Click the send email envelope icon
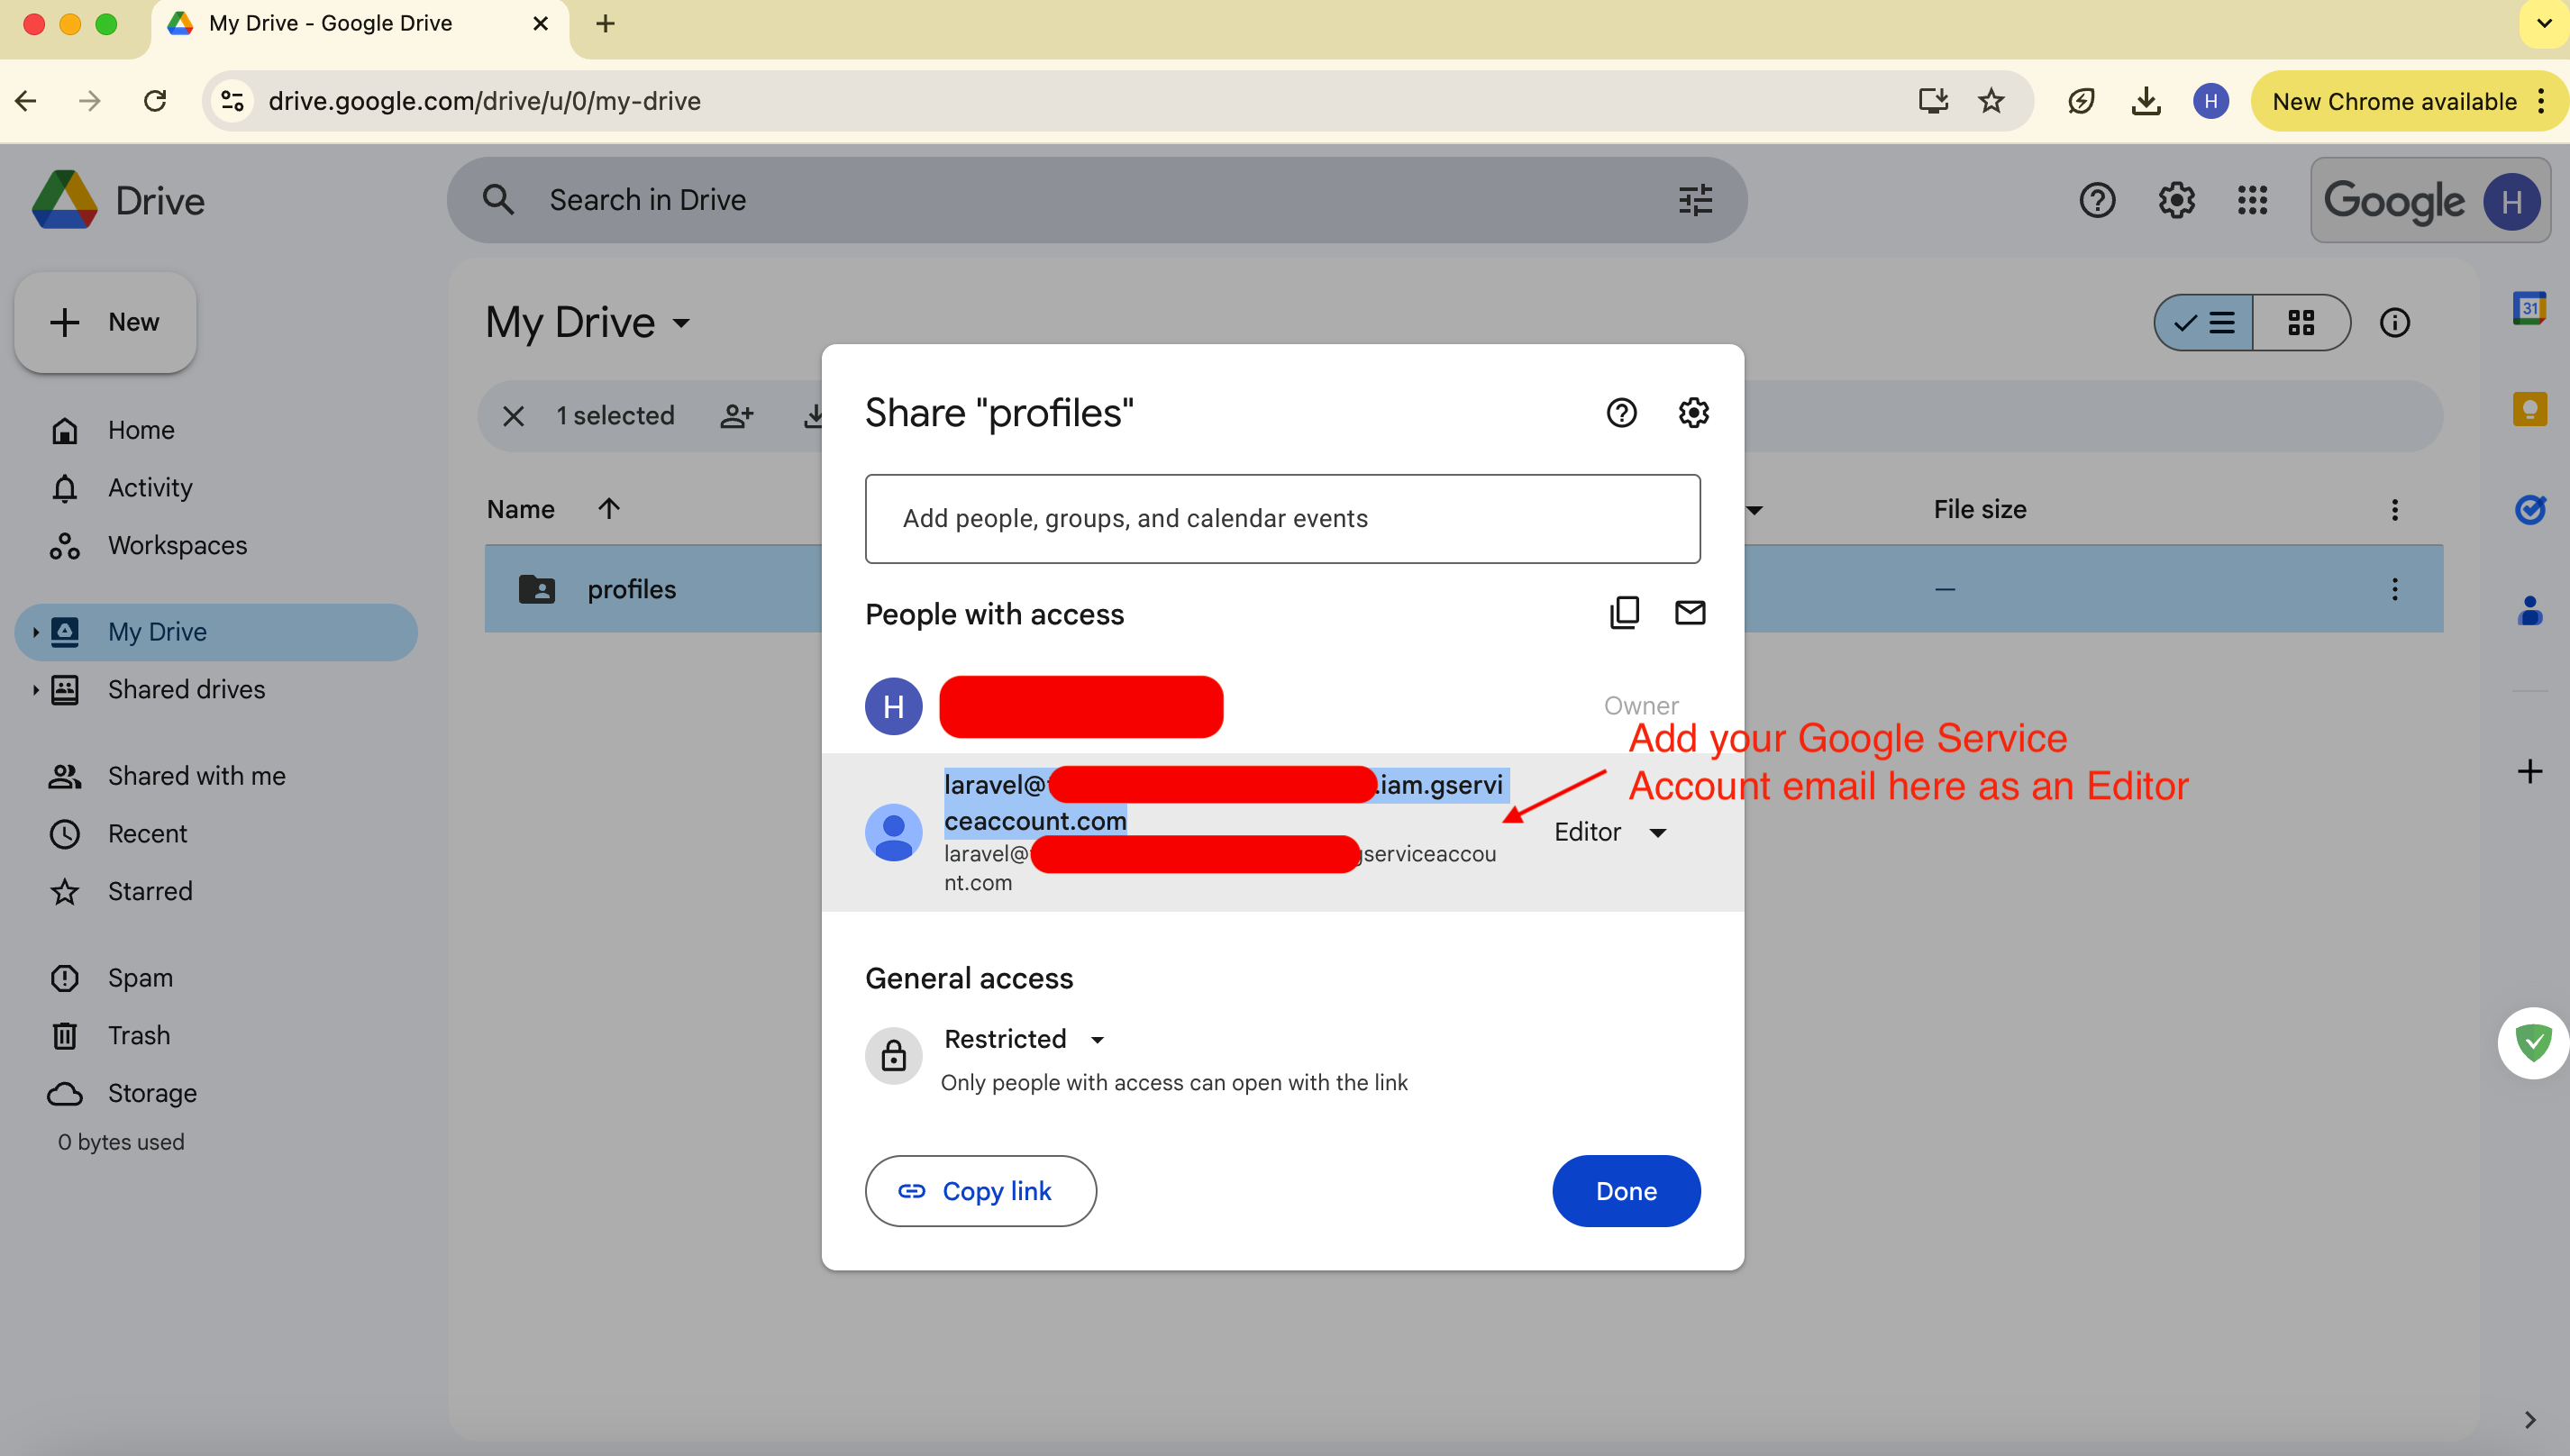 click(1689, 612)
